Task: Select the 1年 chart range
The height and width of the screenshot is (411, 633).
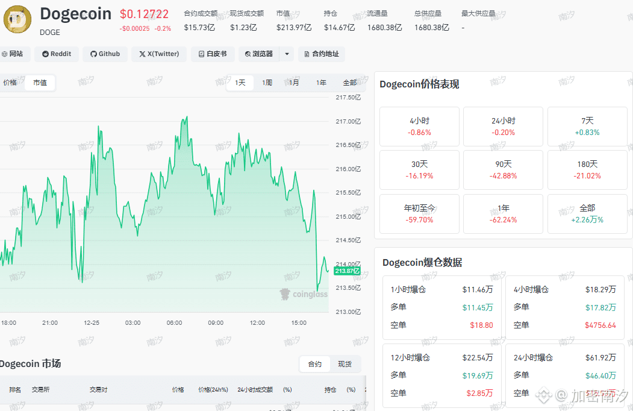Action: (321, 83)
